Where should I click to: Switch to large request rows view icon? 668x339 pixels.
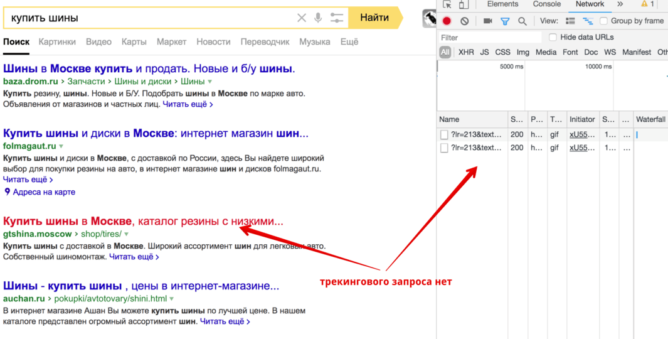point(570,21)
